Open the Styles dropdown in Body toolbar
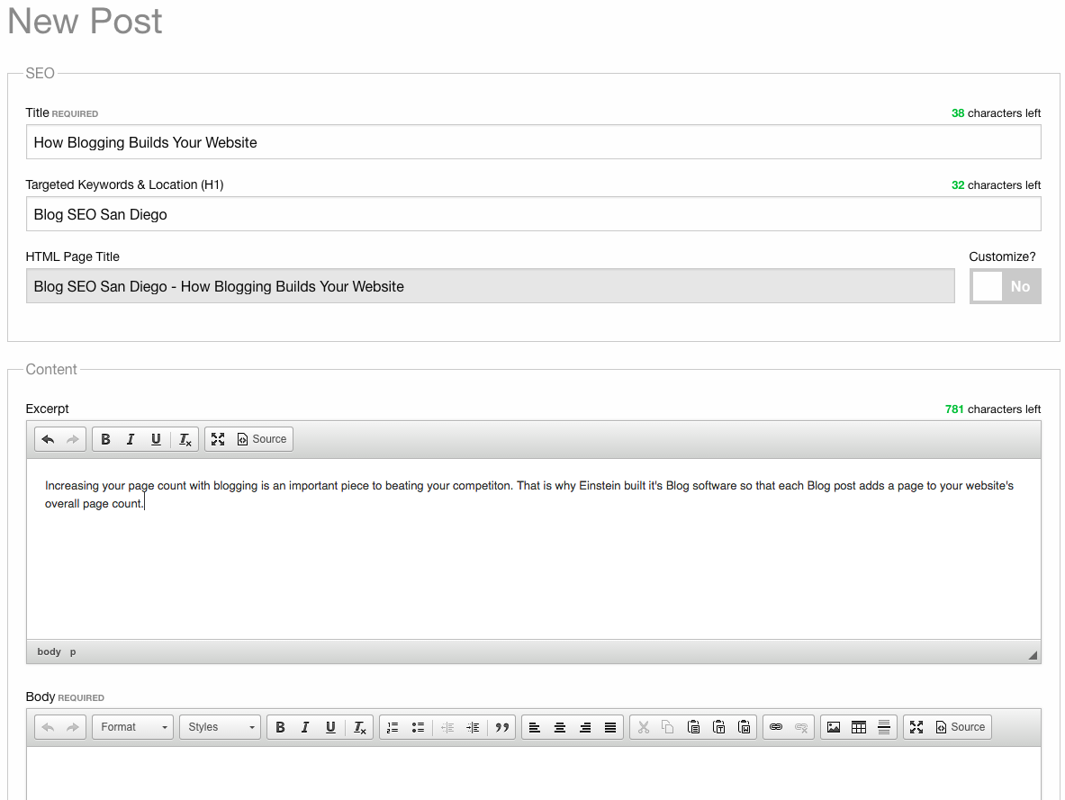Image resolution: width=1065 pixels, height=800 pixels. tap(219, 727)
